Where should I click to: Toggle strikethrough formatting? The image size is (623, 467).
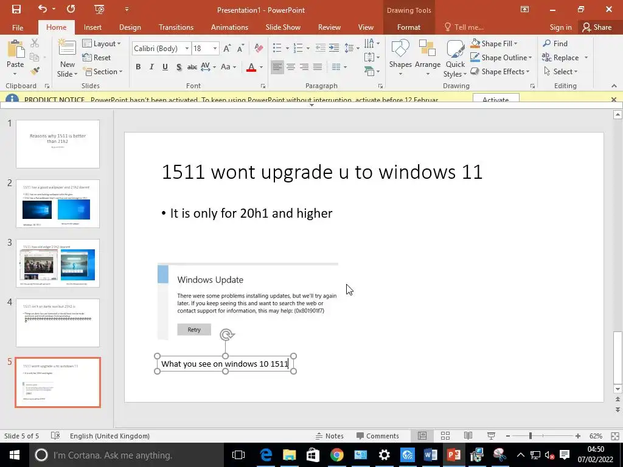(192, 67)
